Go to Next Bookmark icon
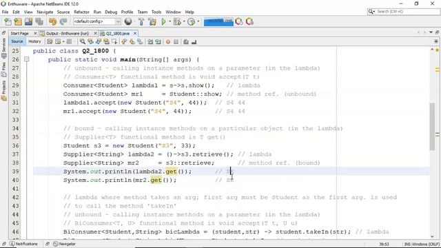 [x=132, y=41]
